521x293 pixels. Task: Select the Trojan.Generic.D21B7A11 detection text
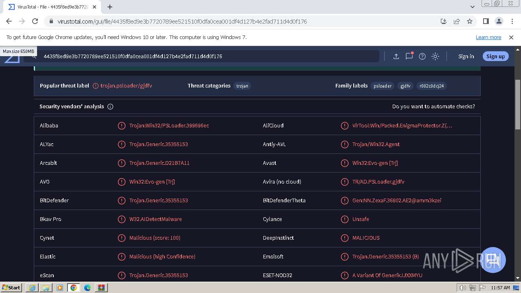[160, 163]
